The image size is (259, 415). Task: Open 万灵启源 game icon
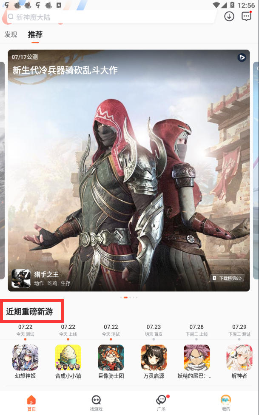[154, 357]
